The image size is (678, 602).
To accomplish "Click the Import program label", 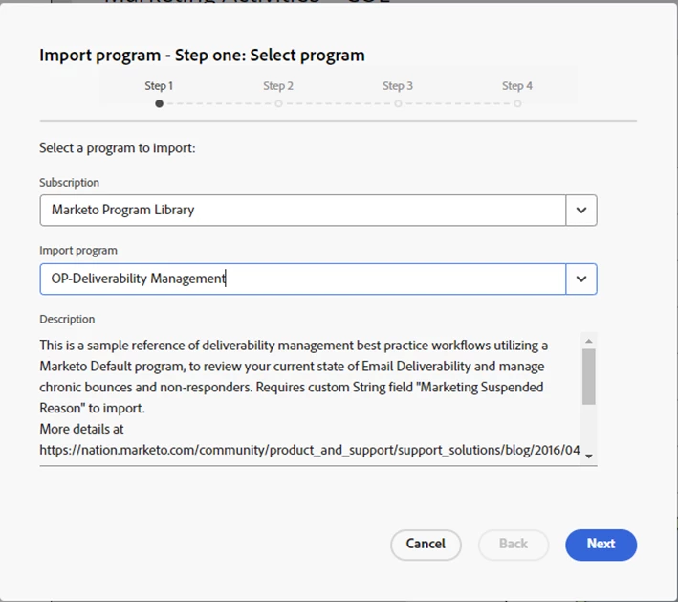I will (x=78, y=251).
